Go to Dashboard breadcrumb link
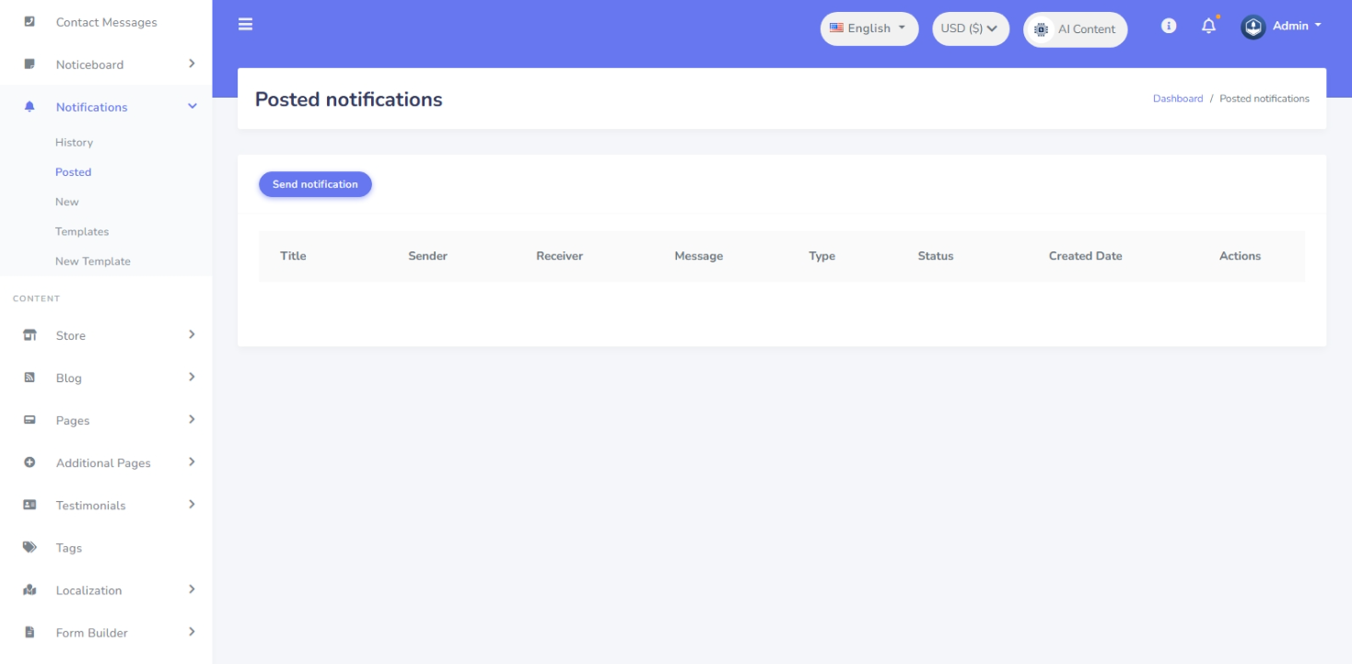The width and height of the screenshot is (1352, 664). [1178, 99]
